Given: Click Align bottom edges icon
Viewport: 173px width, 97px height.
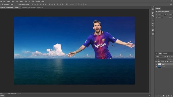Looking at the screenshot, I should 38,4.
